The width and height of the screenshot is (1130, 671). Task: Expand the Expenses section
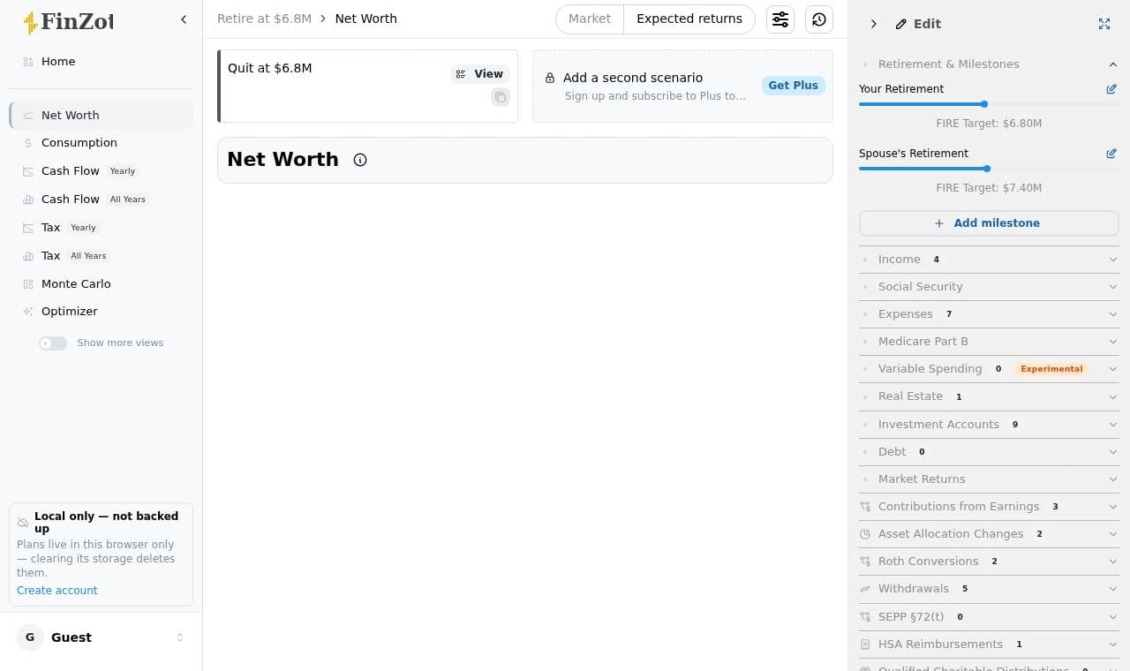(x=989, y=314)
